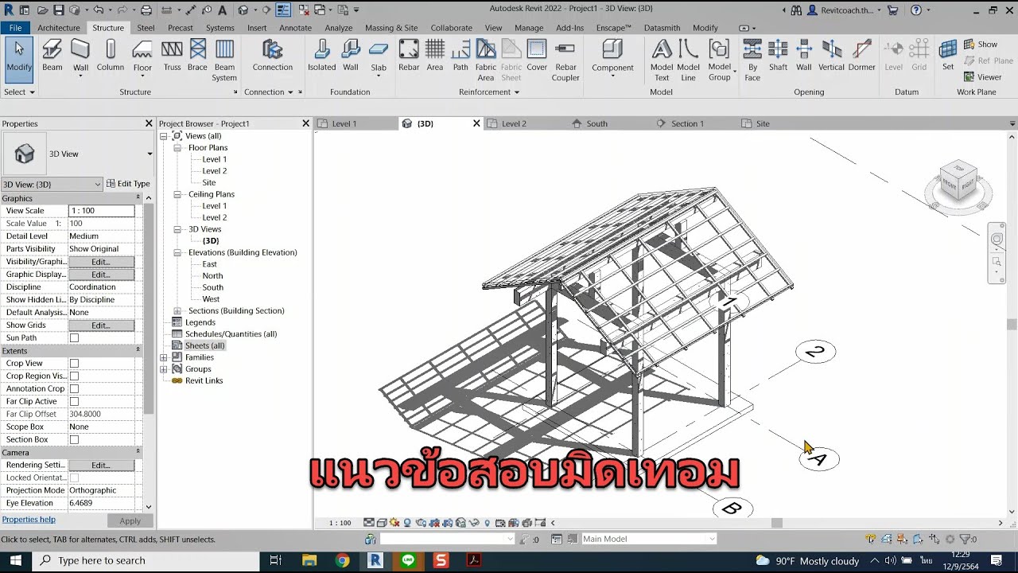Click Edit for Visibility/Graphics Overrides
The width and height of the screenshot is (1018, 573).
[x=101, y=262]
